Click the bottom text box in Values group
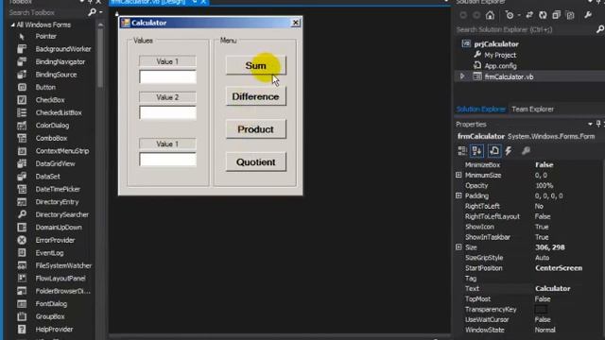Screen dimensions: 605x340 tap(167, 160)
